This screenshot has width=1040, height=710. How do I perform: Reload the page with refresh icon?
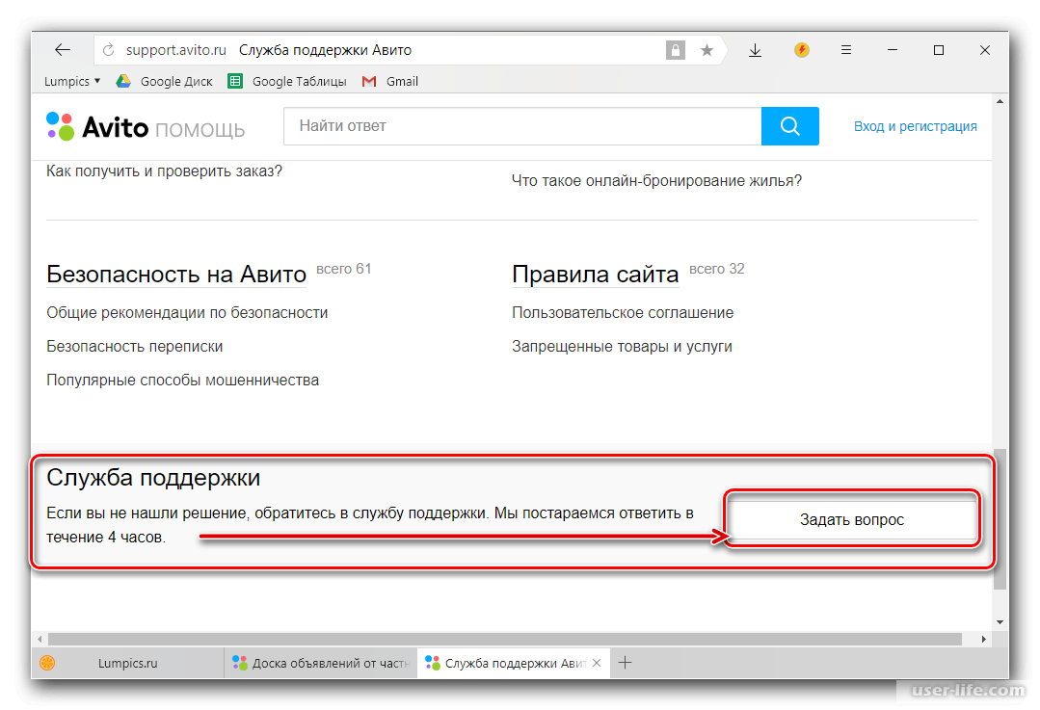coord(109,50)
